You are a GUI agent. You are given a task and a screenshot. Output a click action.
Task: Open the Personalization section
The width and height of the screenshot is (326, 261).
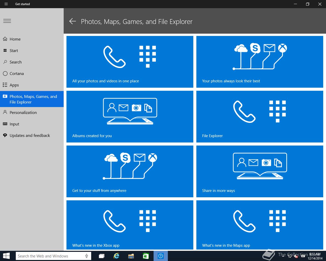(x=32, y=112)
